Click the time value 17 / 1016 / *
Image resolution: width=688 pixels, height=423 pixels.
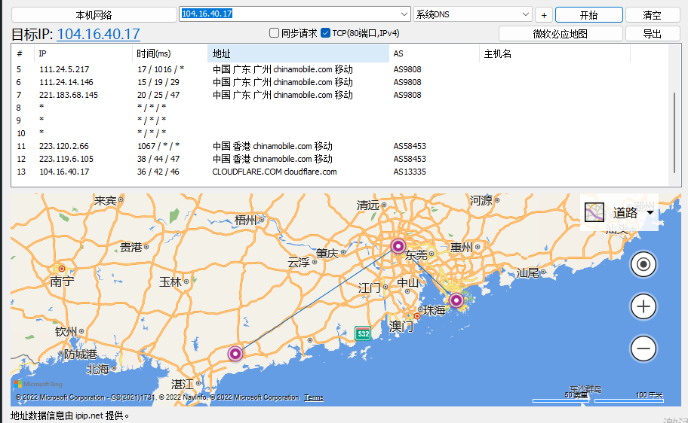coord(161,69)
